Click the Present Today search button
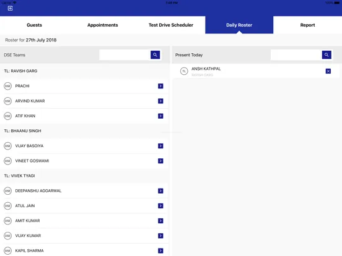The image size is (342, 256). pos(327,54)
